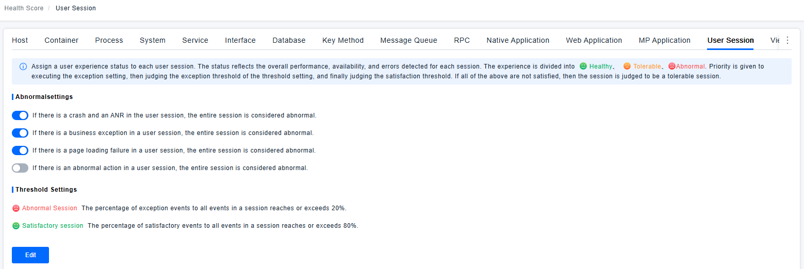Click the orange Tolerable face icon
Image resolution: width=804 pixels, height=269 pixels.
click(627, 66)
